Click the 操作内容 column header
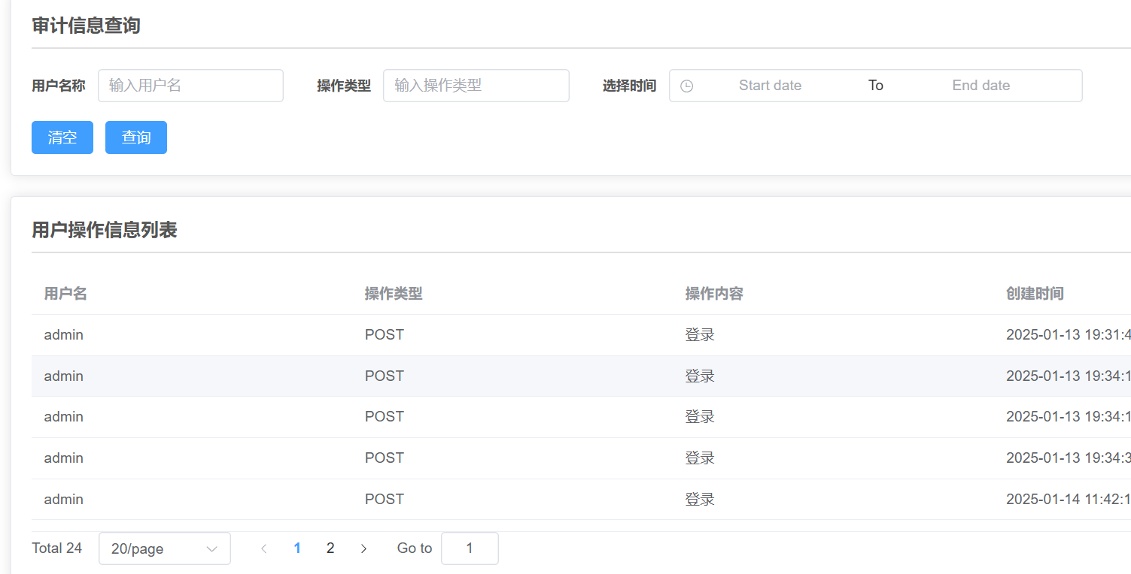Viewport: 1131px width, 574px height. click(x=714, y=294)
